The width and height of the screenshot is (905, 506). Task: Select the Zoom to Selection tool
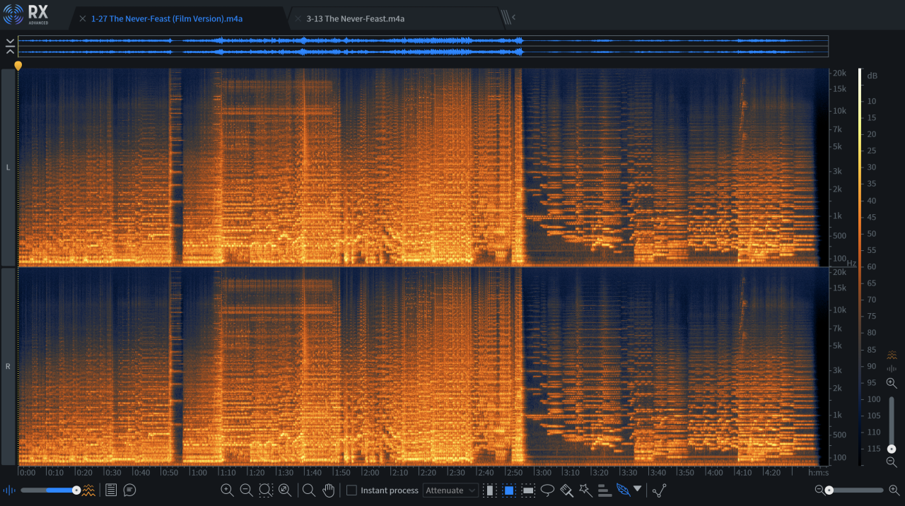pos(264,490)
